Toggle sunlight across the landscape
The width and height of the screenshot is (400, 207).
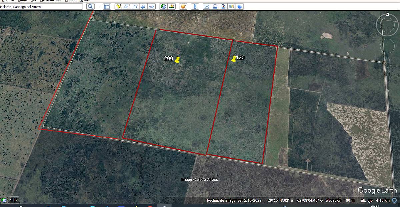tap(171, 6)
